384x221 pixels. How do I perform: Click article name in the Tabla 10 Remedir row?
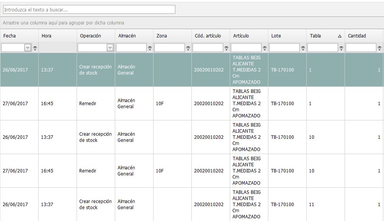tap(247, 171)
